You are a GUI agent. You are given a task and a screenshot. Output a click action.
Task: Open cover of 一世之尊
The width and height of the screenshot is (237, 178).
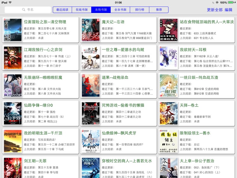point(91,58)
